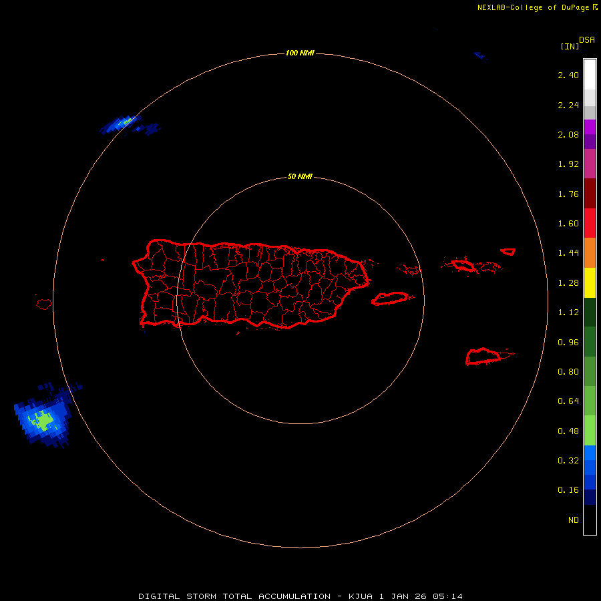
Task: Click the 50 NMI range ring label
Action: pos(300,177)
